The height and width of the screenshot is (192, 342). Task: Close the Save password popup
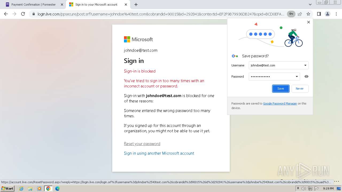(309, 22)
